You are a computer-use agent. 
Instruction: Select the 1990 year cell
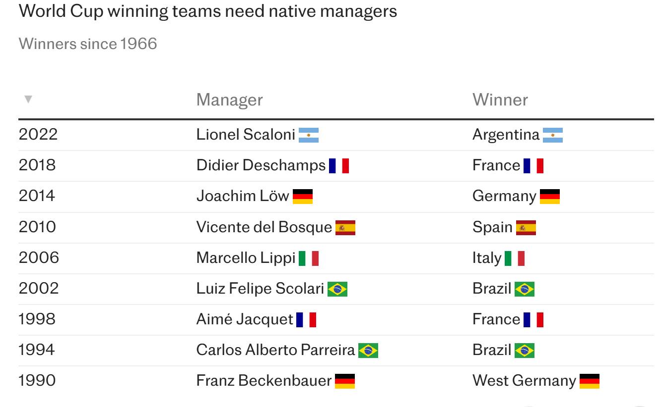(x=37, y=381)
